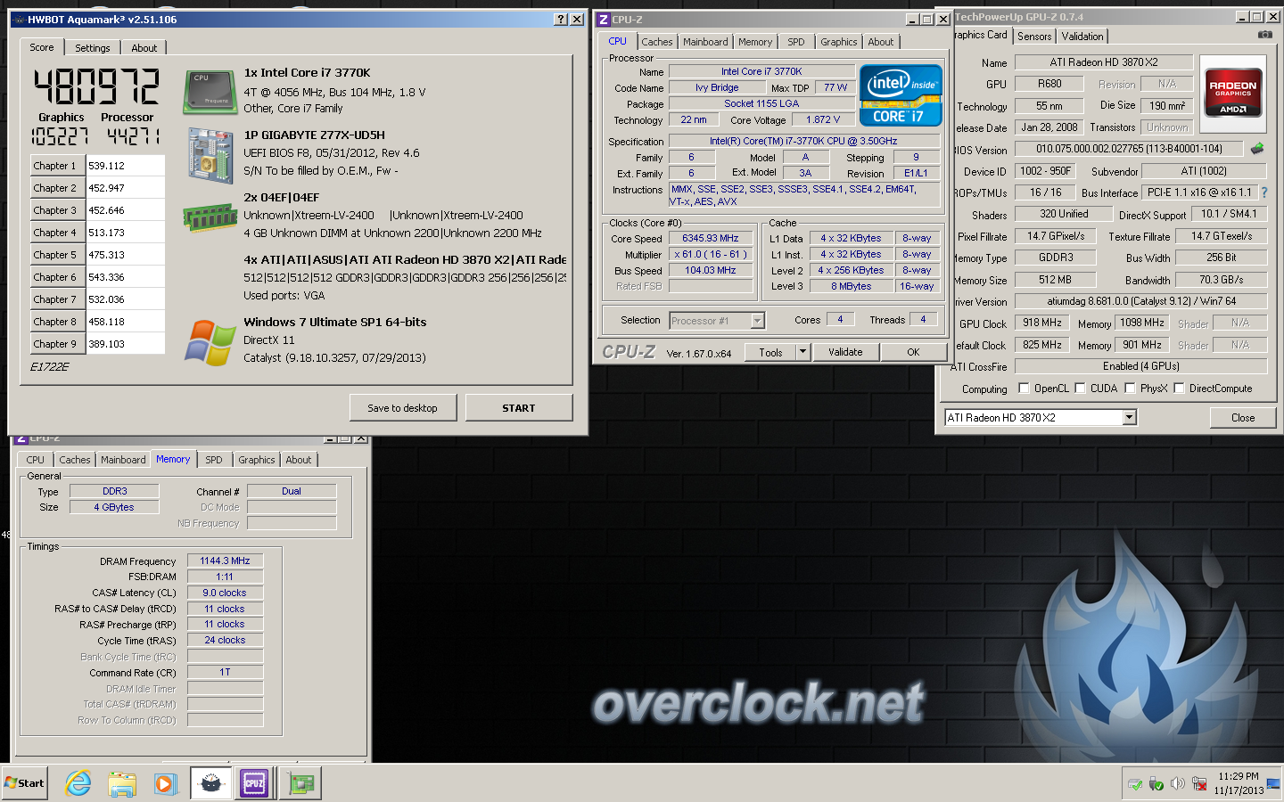Click the Aquamark title bar app icon
This screenshot has width=1284, height=802.
(x=19, y=20)
